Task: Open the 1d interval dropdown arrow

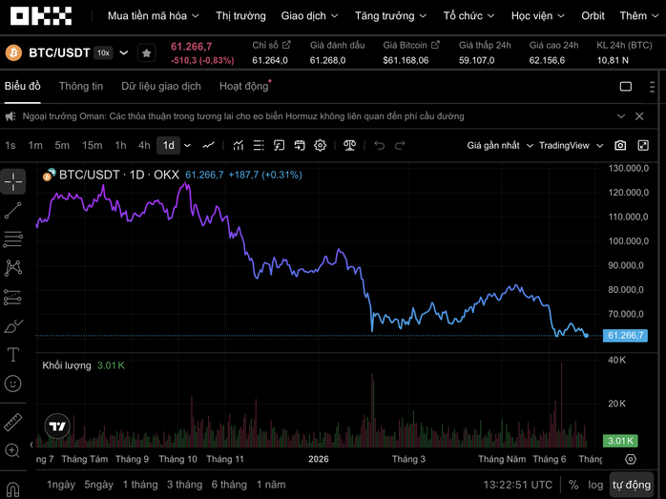Action: tap(187, 146)
